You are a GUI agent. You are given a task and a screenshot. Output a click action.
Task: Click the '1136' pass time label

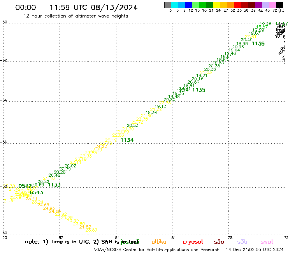tap(258, 44)
